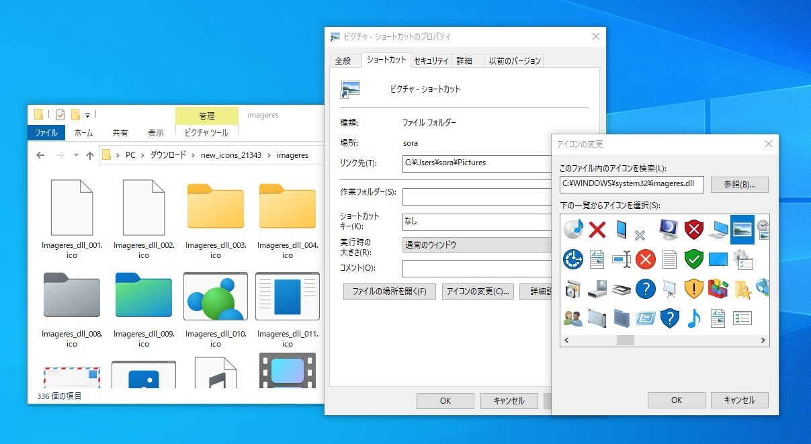The width and height of the screenshot is (811, 444).
Task: Choose the monitor with moon icon
Action: coord(669,230)
